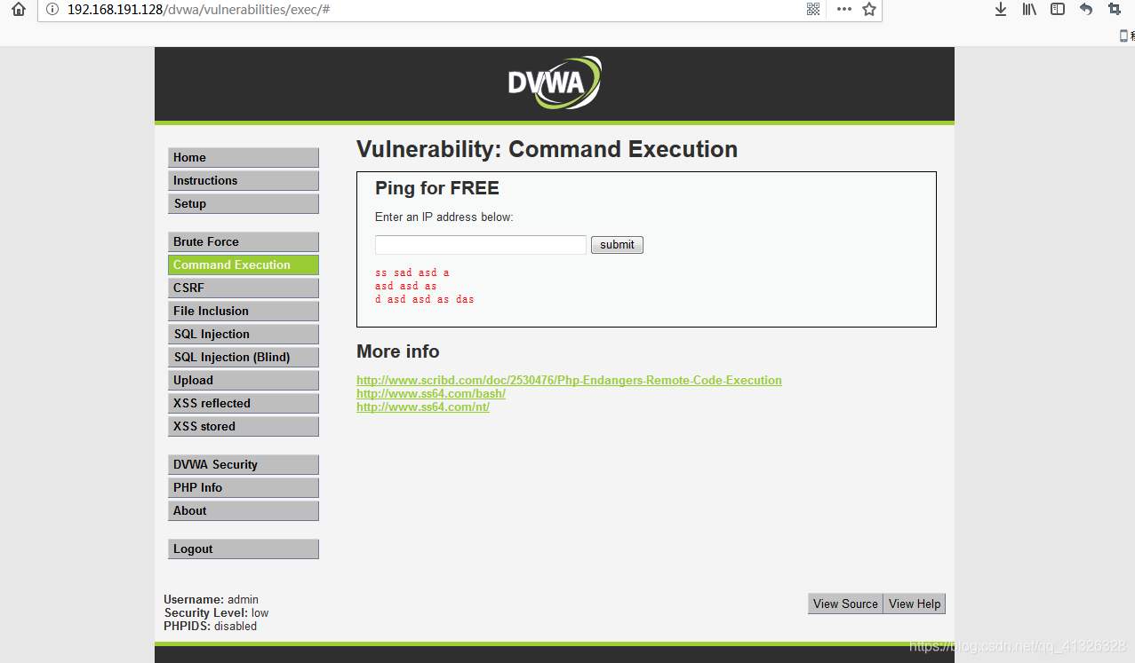1135x663 pixels.
Task: Open the XSS reflected page
Action: click(x=243, y=403)
